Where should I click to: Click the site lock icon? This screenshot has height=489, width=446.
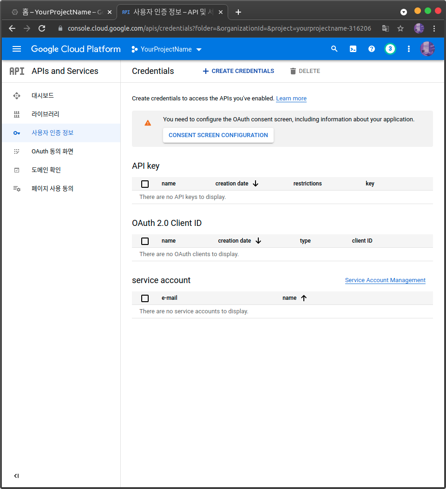pos(60,28)
